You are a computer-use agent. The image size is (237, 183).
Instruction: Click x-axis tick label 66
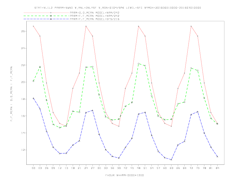178,168
